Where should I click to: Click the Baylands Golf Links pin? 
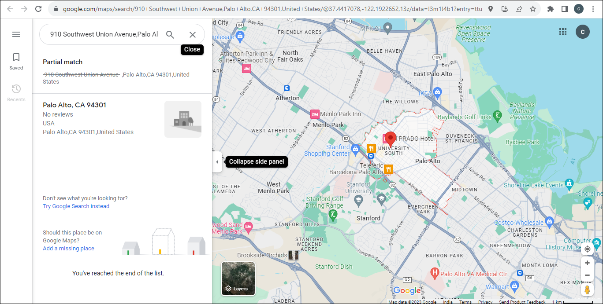click(497, 116)
